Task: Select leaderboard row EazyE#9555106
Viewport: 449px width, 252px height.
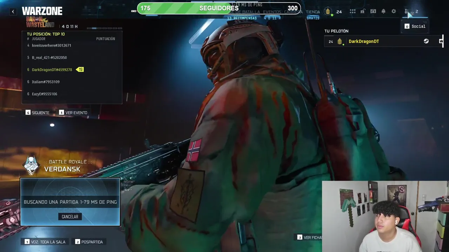Action: [72, 94]
